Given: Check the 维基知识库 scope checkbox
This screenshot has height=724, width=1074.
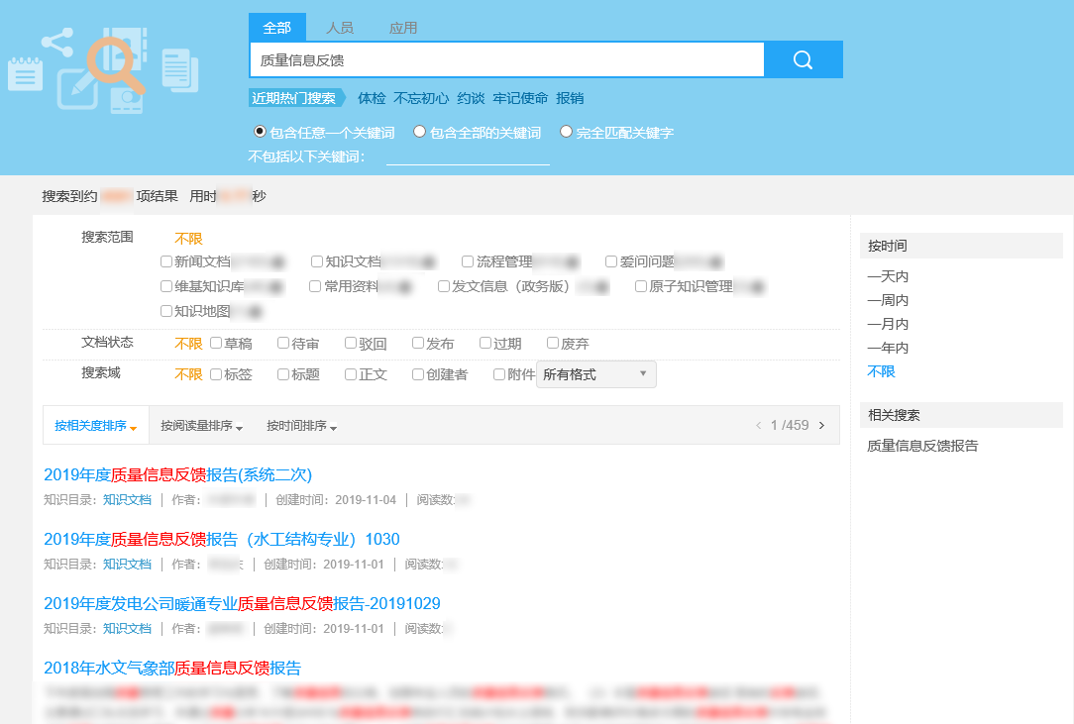Looking at the screenshot, I should tap(165, 285).
